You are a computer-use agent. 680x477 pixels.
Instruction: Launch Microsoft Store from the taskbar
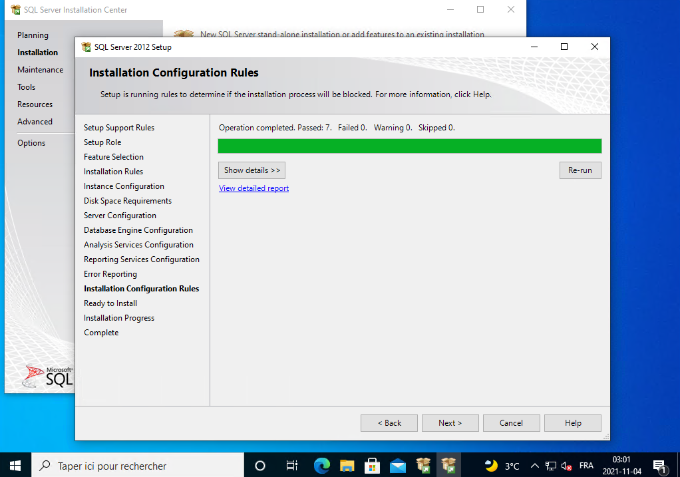click(373, 465)
